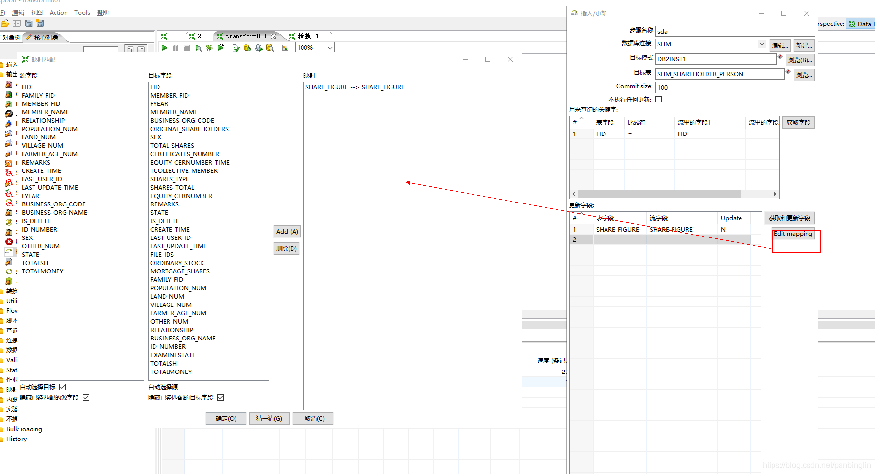The width and height of the screenshot is (875, 474).
Task: Select POPULATION_NUM in the source fields list
Action: point(50,129)
